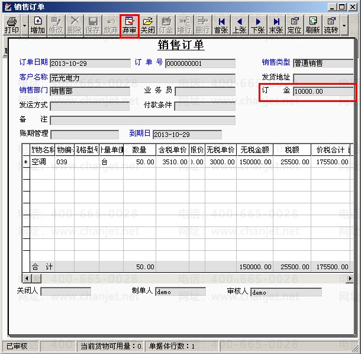Click the 销售部门 field 销售部
361x354 pixels.
click(x=90, y=91)
